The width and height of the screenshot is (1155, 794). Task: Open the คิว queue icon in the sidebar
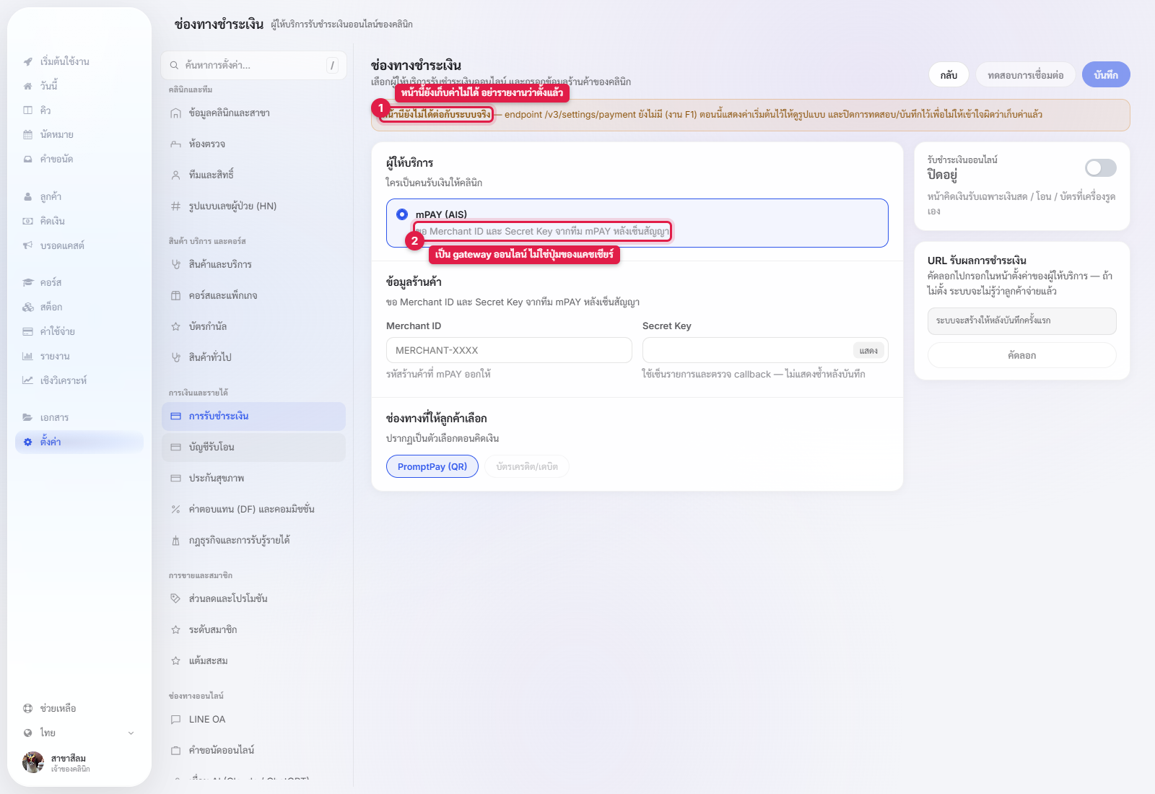click(x=27, y=110)
